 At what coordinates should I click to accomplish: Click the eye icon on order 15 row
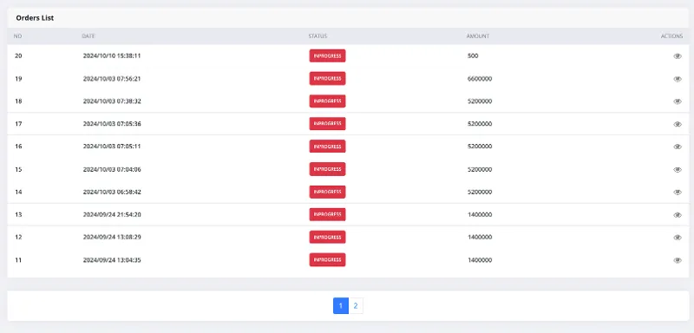pyautogui.click(x=678, y=169)
